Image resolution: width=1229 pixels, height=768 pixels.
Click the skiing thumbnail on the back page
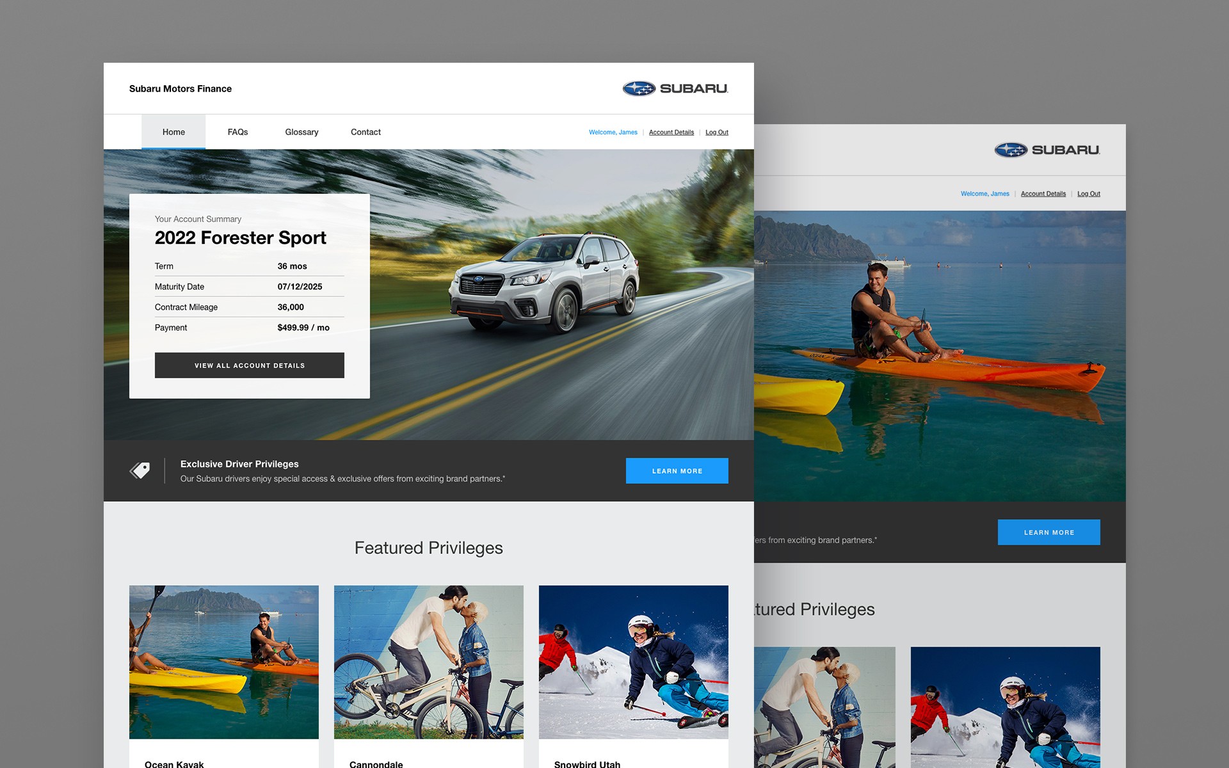pyautogui.click(x=1005, y=707)
